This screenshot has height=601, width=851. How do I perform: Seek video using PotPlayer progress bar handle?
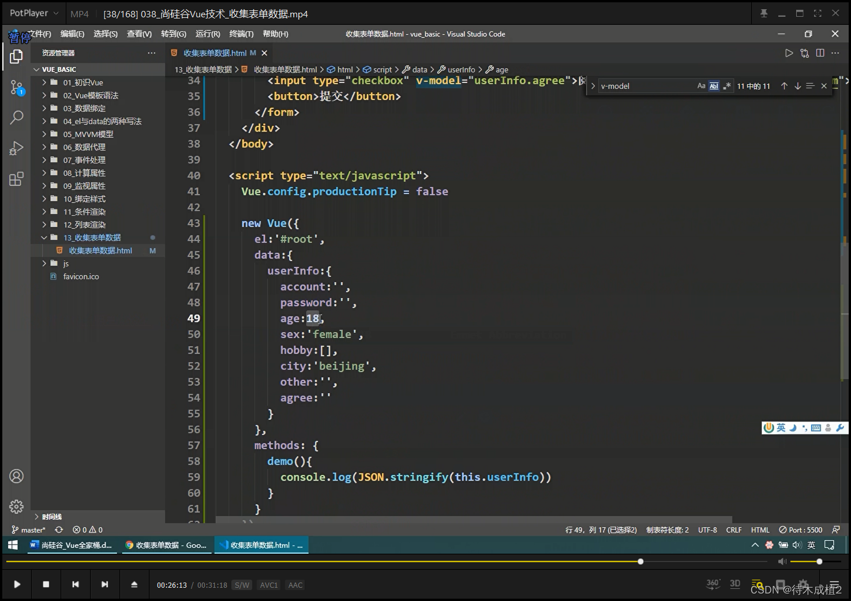point(640,561)
